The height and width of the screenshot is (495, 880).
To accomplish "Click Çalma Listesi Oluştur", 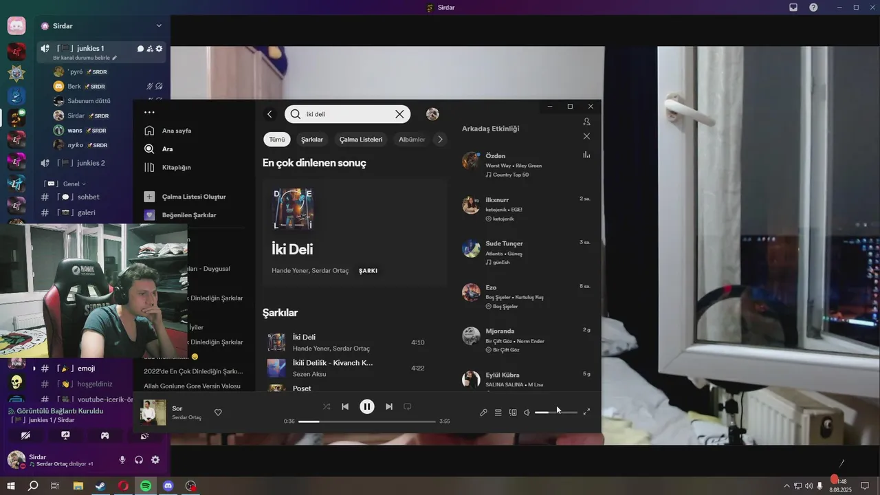I will point(185,197).
